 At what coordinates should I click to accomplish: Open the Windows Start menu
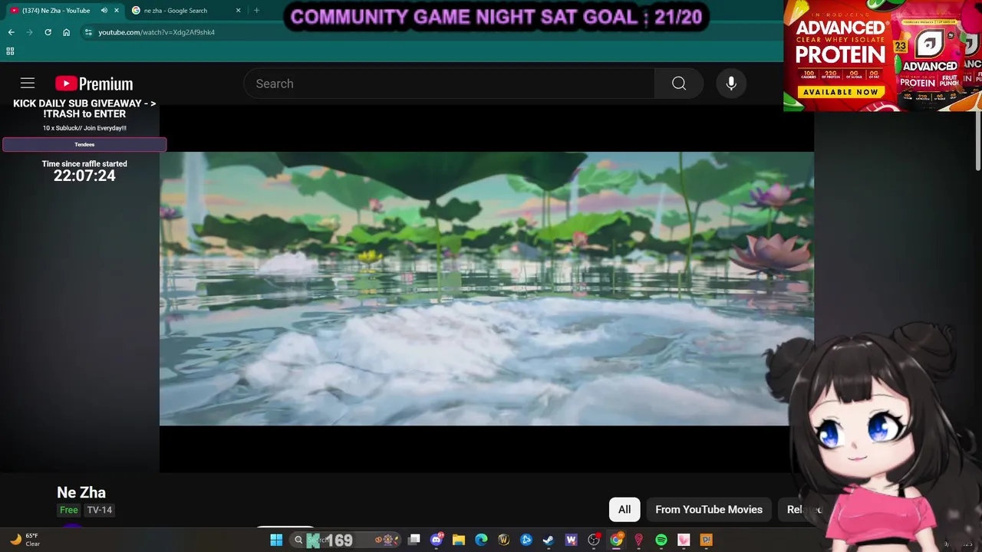tap(276, 540)
